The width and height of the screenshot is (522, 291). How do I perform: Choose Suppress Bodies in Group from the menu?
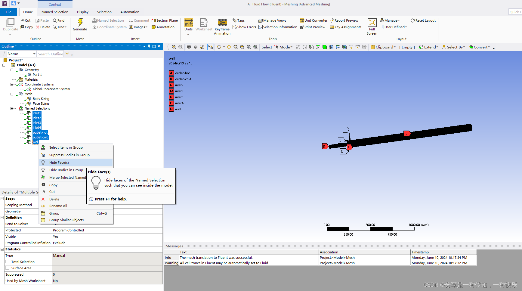(69, 155)
